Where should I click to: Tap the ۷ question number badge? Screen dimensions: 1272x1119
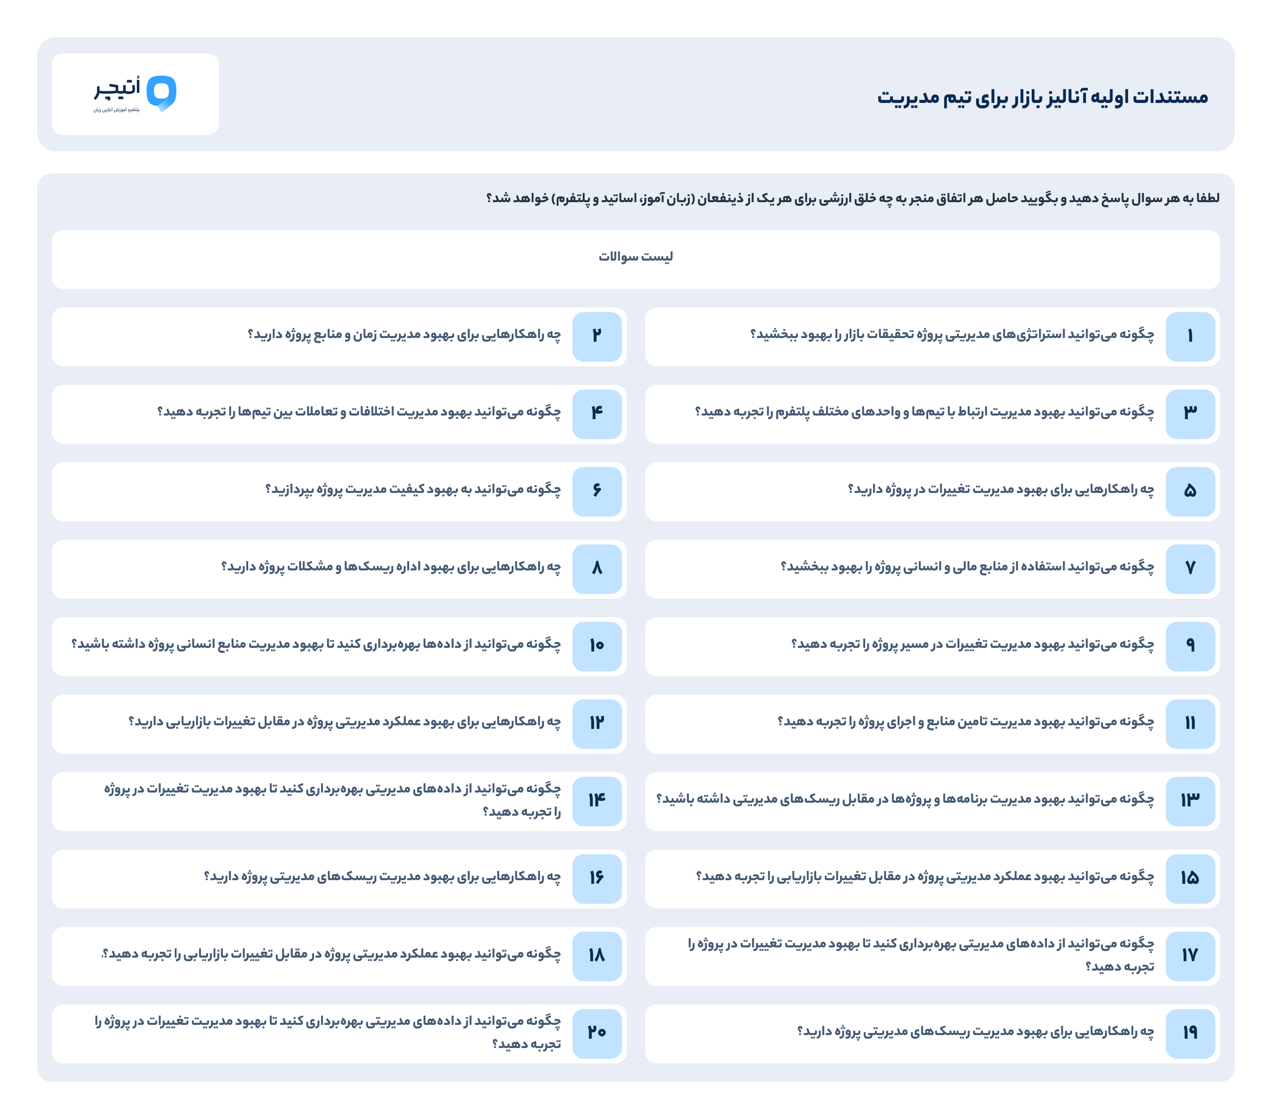click(x=1190, y=569)
